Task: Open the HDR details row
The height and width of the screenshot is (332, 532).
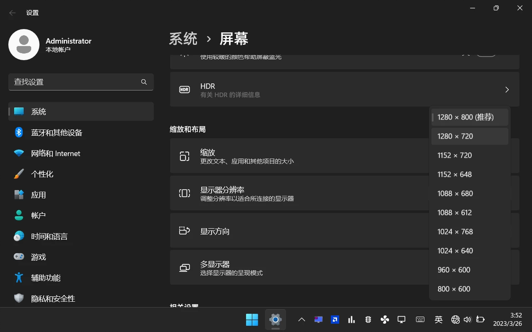Action: coord(345,90)
